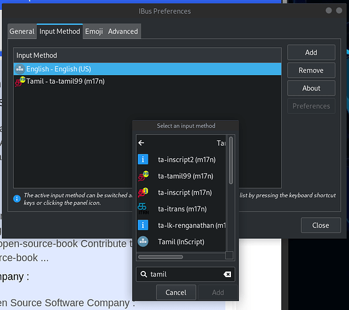
Task: Click the ta-itrans ITRN icon
Action: [143, 209]
